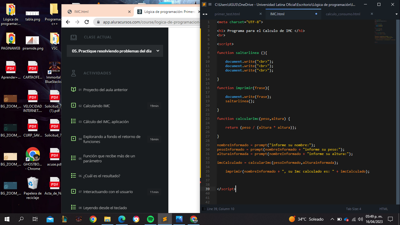This screenshot has width=400, height=225.
Task: Switch to the calculo_consumo.html tab
Action: 343,14
